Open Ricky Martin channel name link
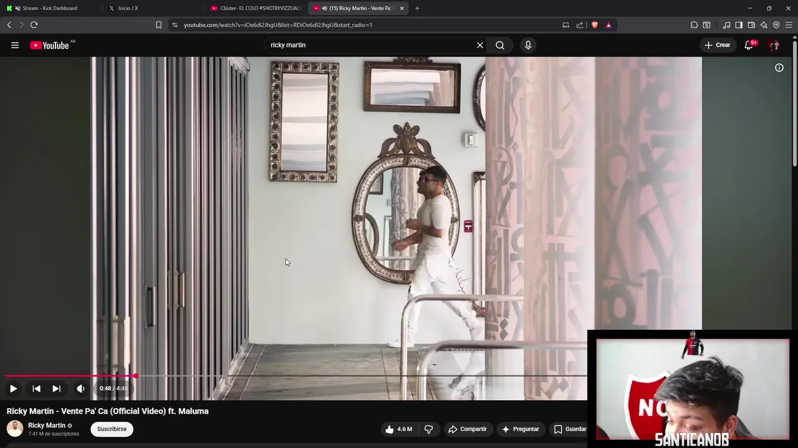Screen dimensions: 798x448 pyautogui.click(x=47, y=425)
